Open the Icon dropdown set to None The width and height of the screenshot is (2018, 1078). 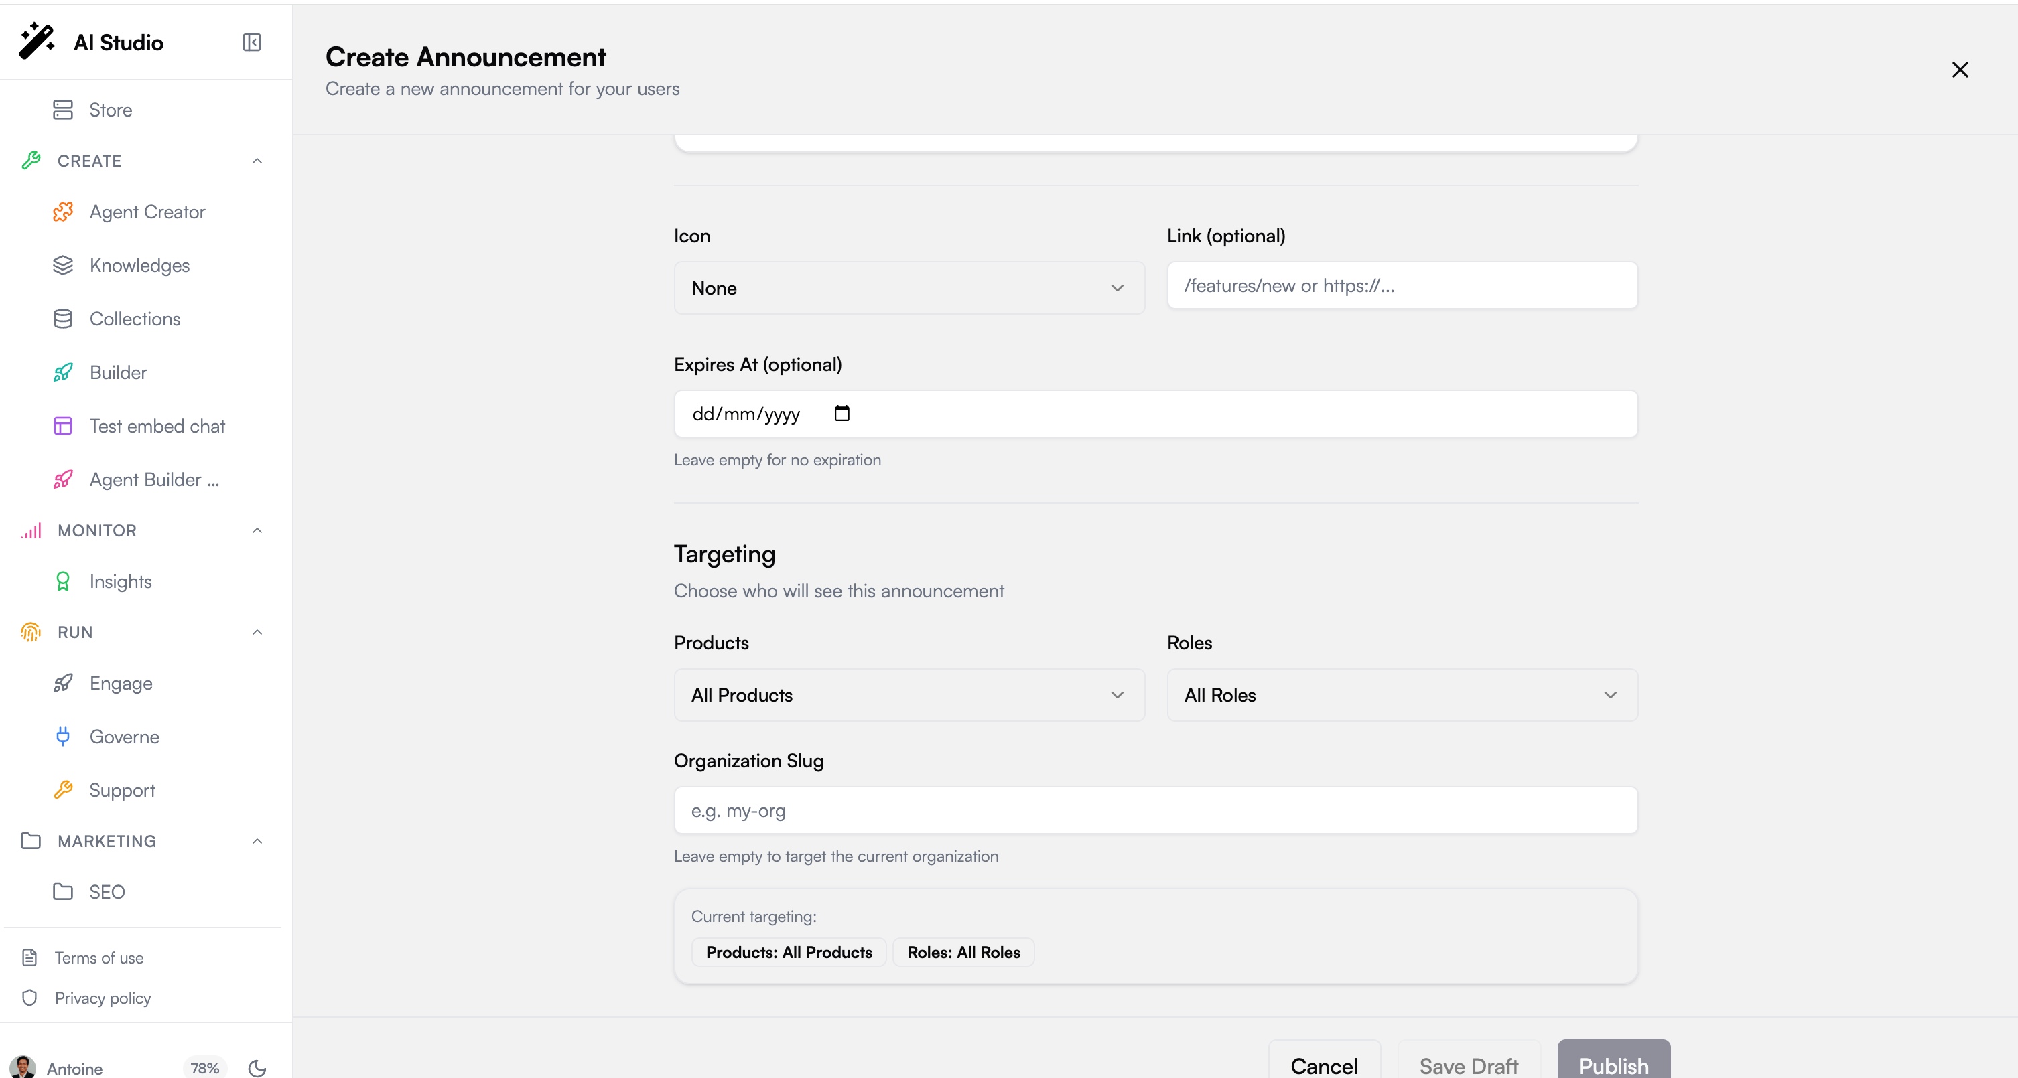pyautogui.click(x=909, y=288)
